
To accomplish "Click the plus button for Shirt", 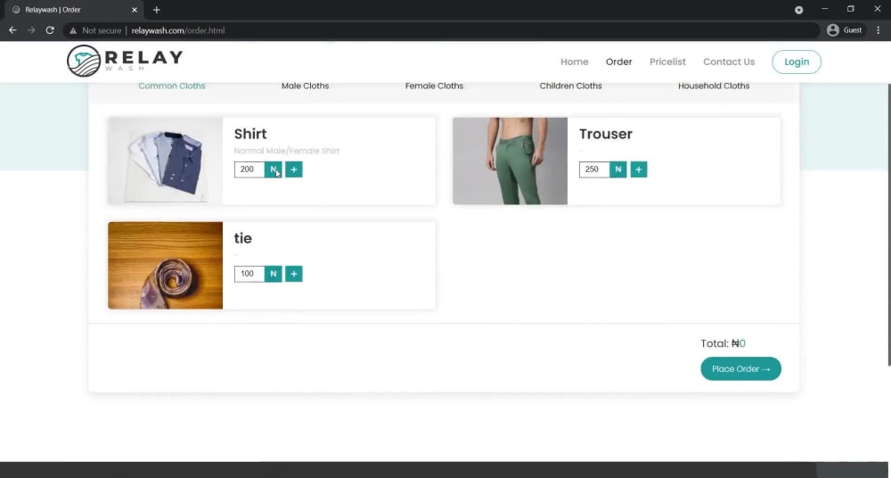I will 294,169.
